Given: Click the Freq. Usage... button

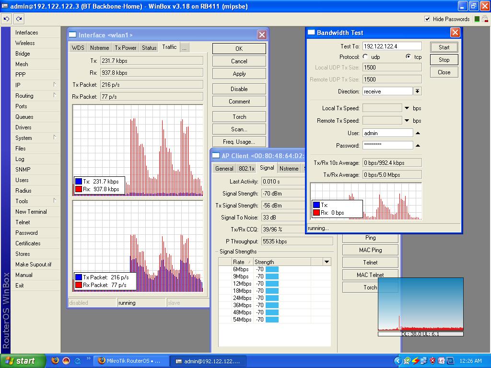Looking at the screenshot, I should click(x=239, y=142).
